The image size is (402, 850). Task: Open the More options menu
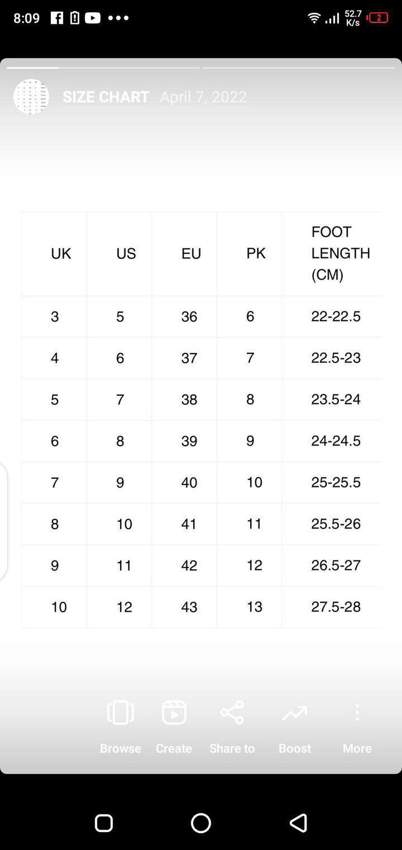click(357, 713)
